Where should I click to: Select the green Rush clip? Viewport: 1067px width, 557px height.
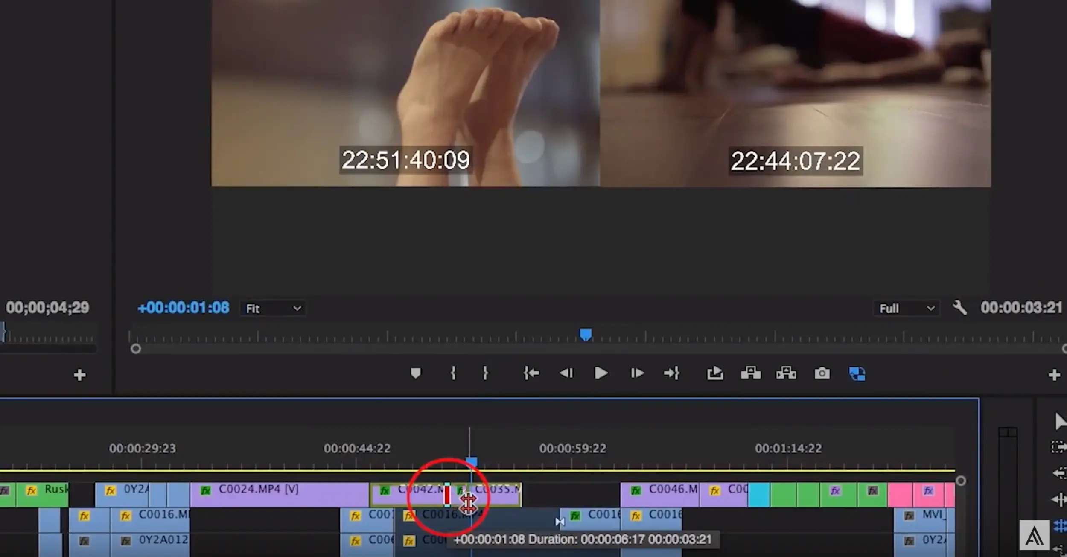tap(42, 495)
